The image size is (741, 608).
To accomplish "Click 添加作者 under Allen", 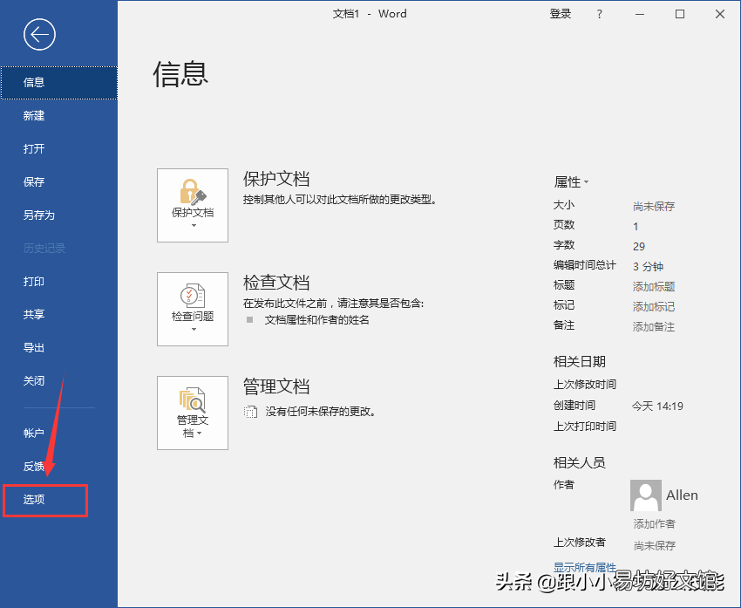I will point(654,524).
